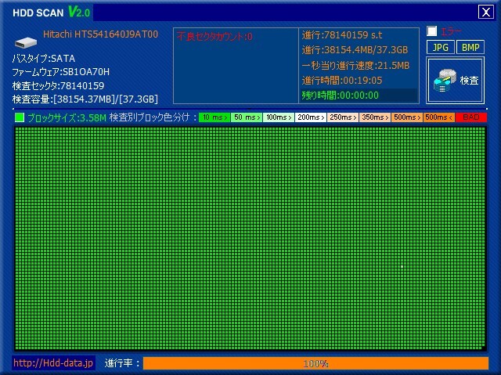Viewport: 501px width, 375px height.
Task: Click the 50 ms legend swatch
Action: [247, 117]
